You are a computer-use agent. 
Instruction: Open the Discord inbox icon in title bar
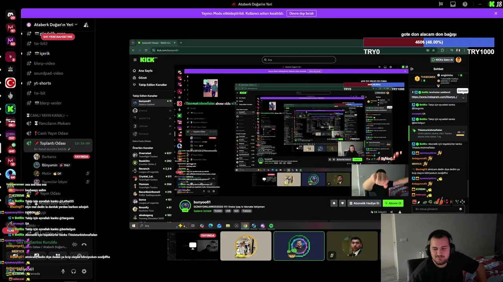[453, 4]
